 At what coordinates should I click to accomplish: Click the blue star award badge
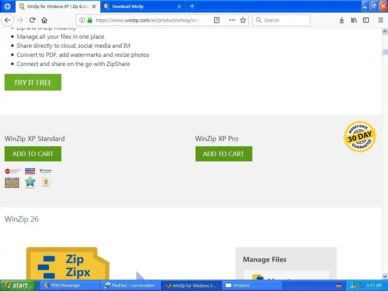coord(30,182)
